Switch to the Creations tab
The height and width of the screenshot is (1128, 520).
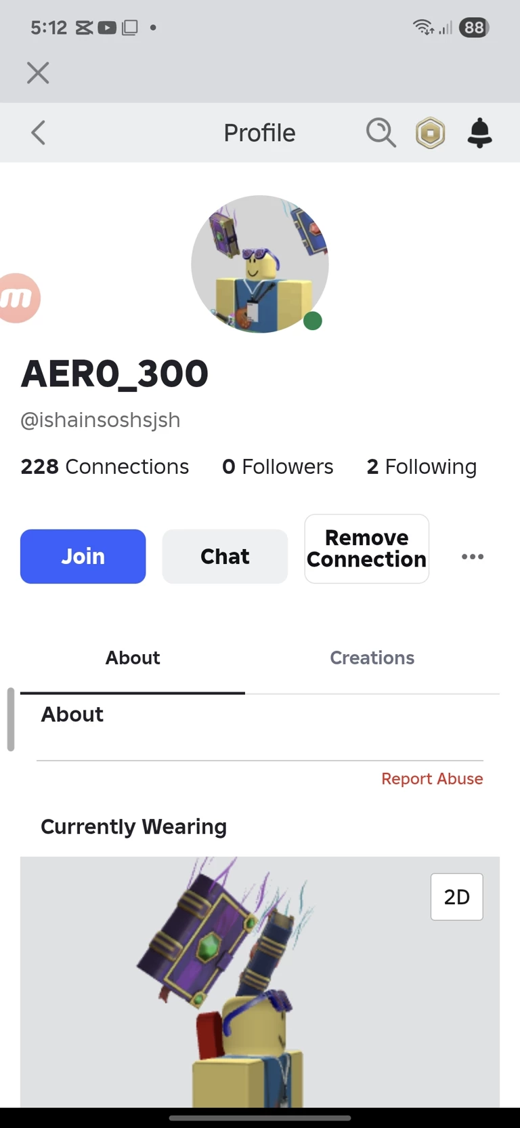pos(372,658)
